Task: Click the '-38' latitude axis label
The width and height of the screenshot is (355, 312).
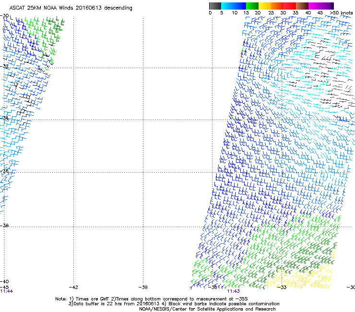Action: coord(4,226)
